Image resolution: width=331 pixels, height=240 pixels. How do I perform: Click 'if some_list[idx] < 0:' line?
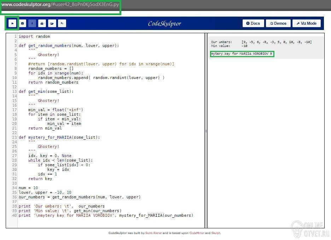pos(64,165)
